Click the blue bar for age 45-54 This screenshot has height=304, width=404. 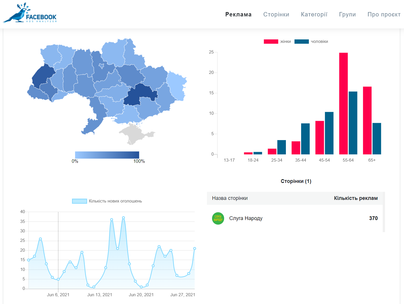point(329,133)
